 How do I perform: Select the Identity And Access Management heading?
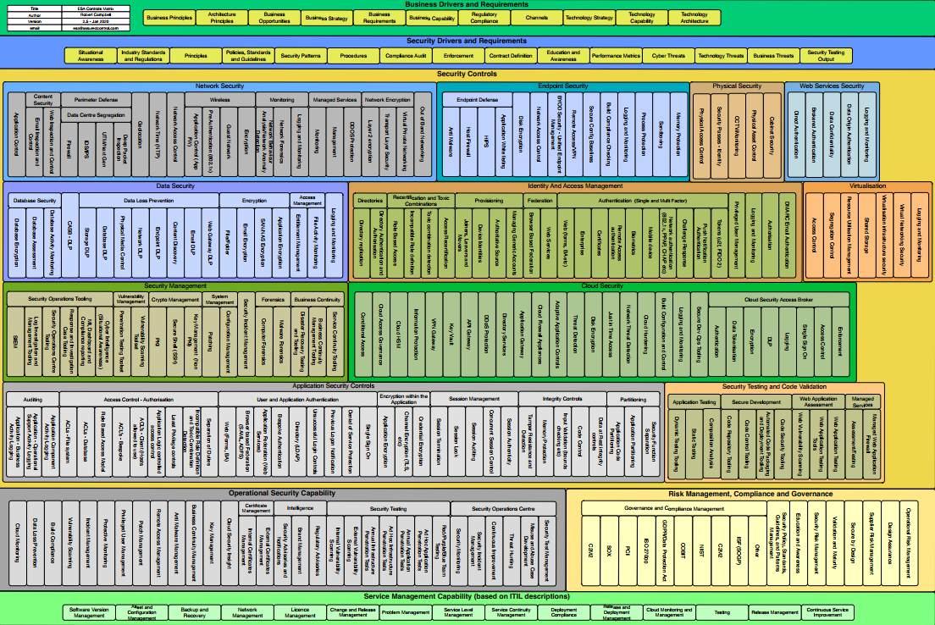pos(575,185)
